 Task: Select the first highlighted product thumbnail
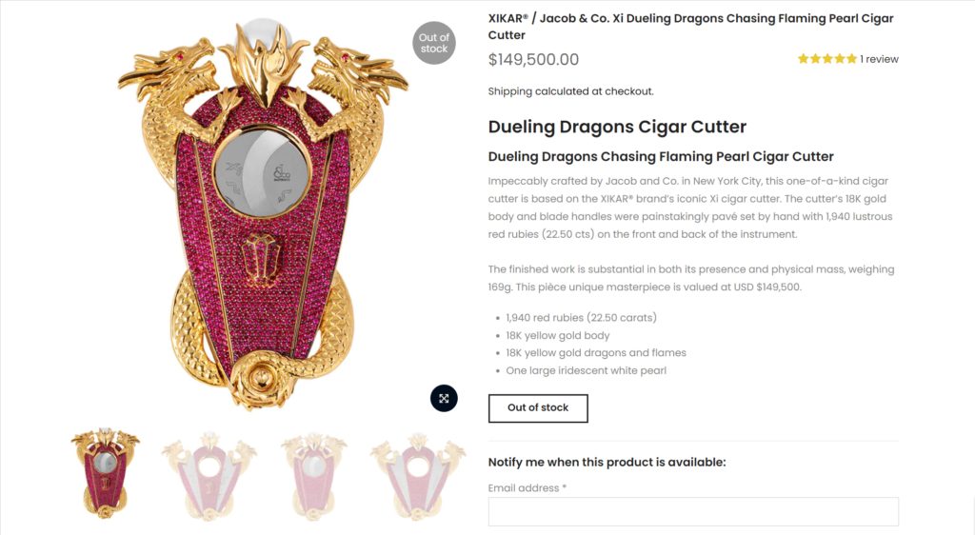105,473
